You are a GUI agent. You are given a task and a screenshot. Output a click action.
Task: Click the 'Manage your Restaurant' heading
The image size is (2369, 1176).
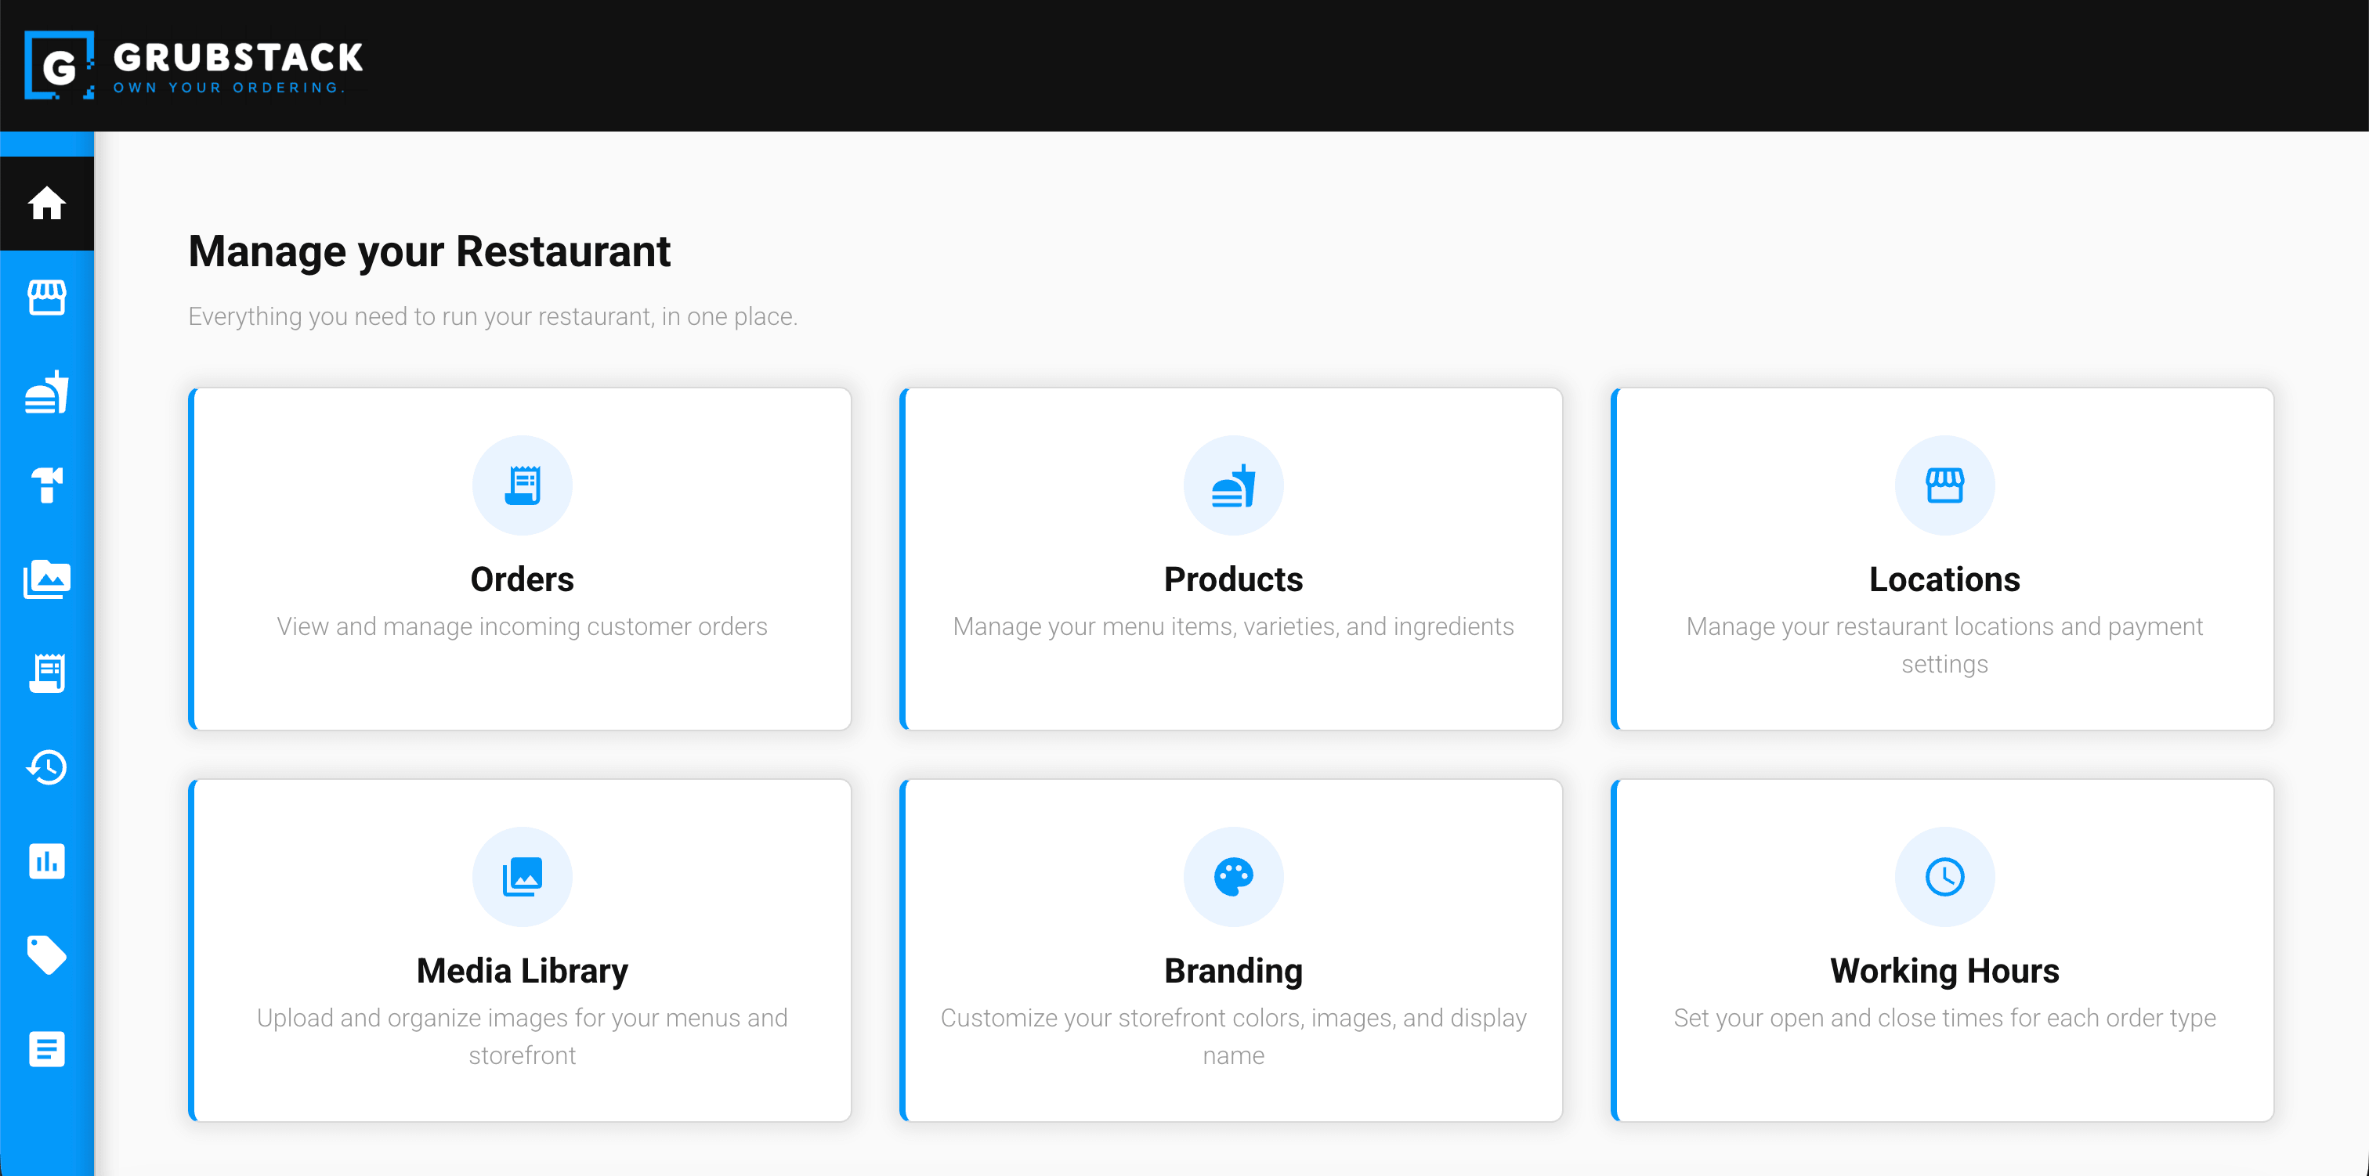pos(429,252)
